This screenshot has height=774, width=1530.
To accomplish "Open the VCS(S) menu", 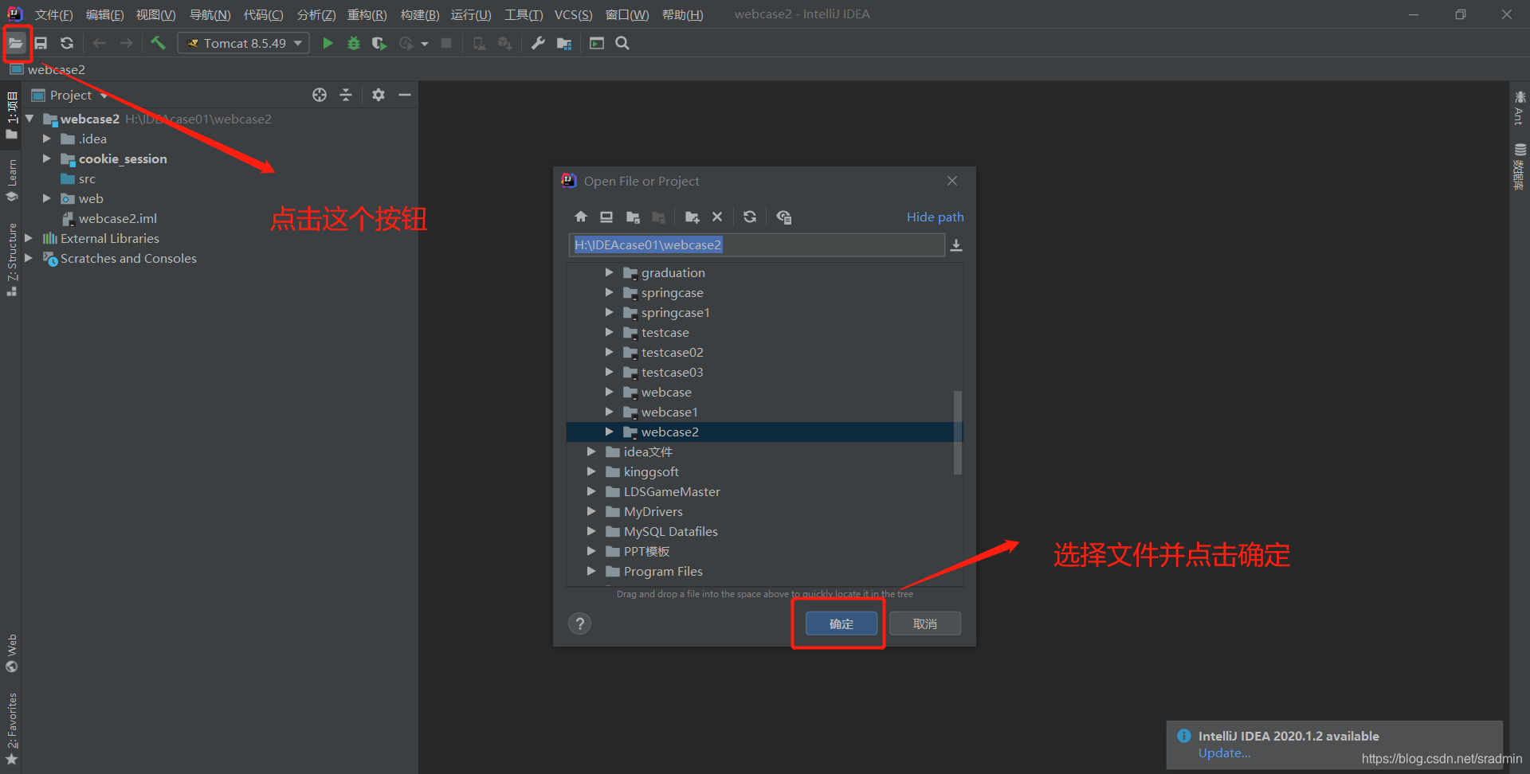I will click(x=574, y=14).
